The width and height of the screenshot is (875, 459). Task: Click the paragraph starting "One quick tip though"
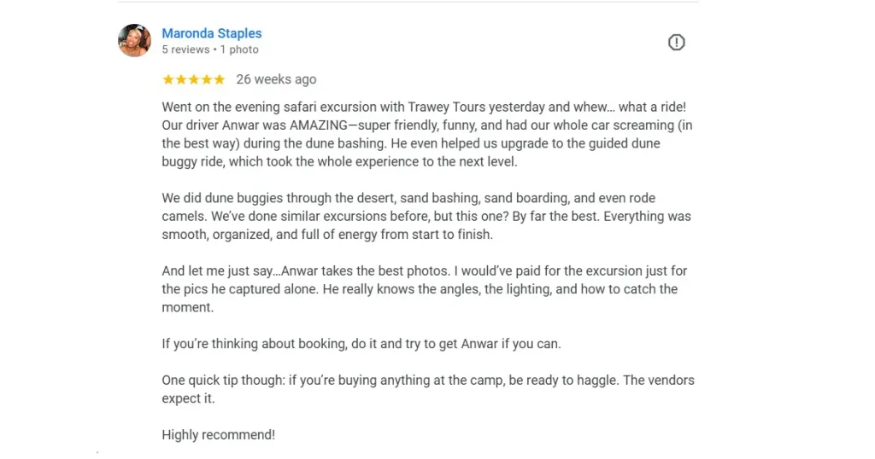(x=427, y=389)
